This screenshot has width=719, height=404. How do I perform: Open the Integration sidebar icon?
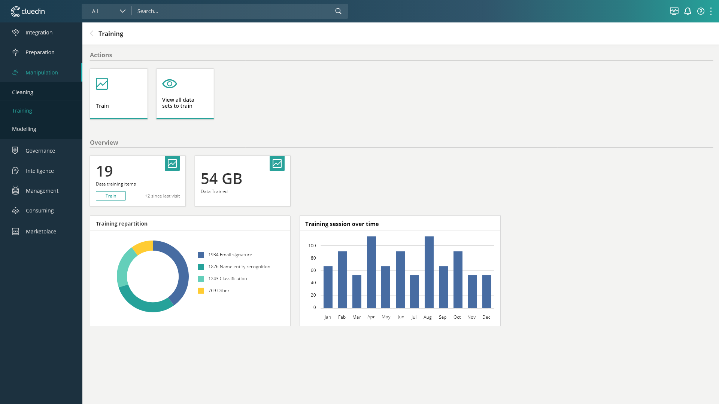tap(15, 32)
